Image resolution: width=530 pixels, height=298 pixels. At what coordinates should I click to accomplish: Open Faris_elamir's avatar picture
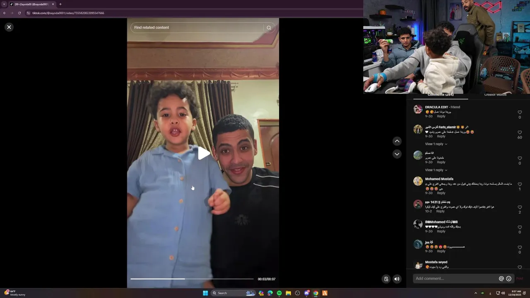point(418,130)
